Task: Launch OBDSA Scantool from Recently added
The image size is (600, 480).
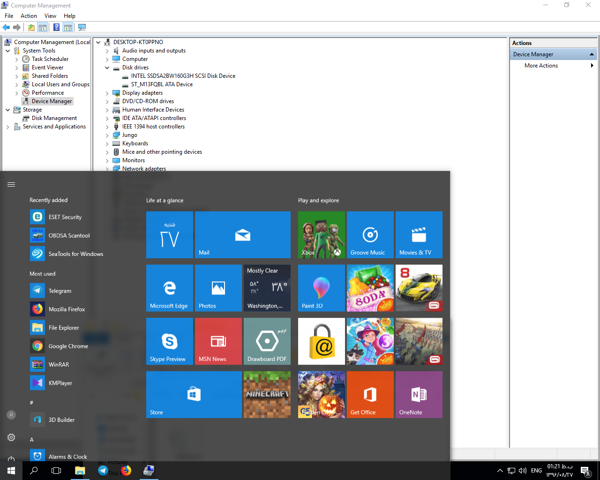Action: click(x=69, y=235)
